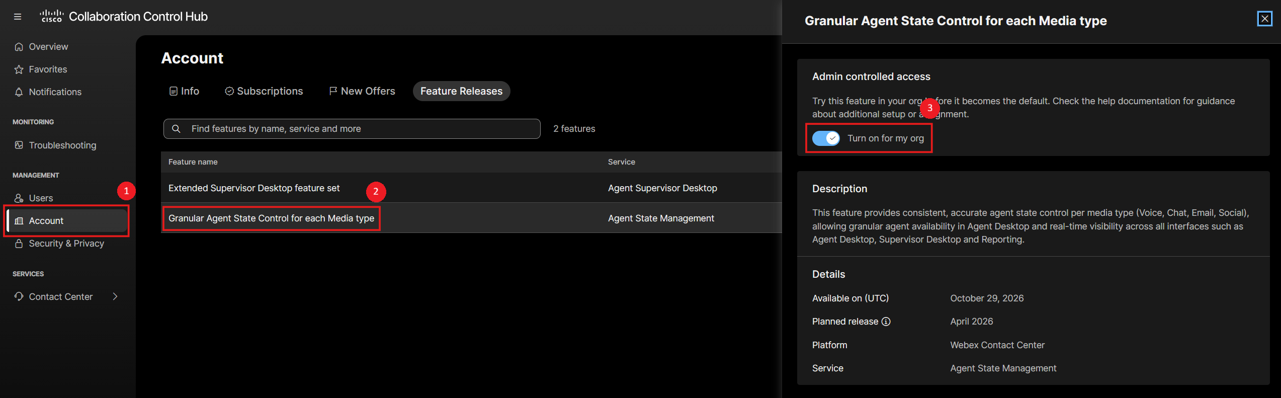Image resolution: width=1281 pixels, height=398 pixels.
Task: Click the Favorites star icon
Action: click(19, 69)
